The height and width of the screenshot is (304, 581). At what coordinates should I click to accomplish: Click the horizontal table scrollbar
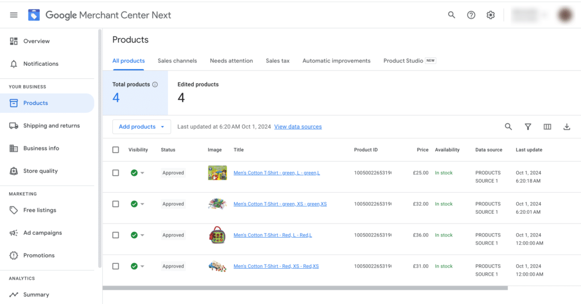305,288
